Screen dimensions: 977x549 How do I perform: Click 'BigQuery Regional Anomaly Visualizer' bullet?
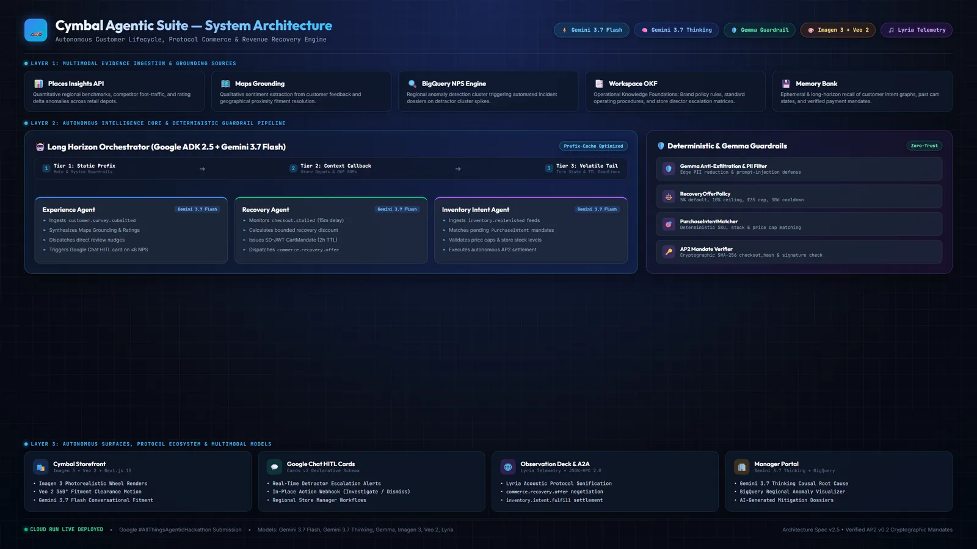pos(793,492)
